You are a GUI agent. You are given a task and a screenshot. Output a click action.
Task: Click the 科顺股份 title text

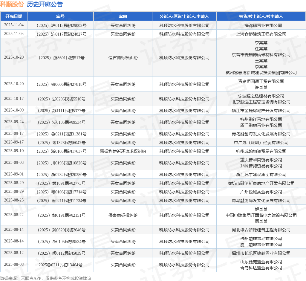(12, 4)
